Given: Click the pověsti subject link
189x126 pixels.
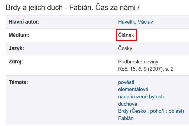Looking at the screenshot, I should pos(126,82).
